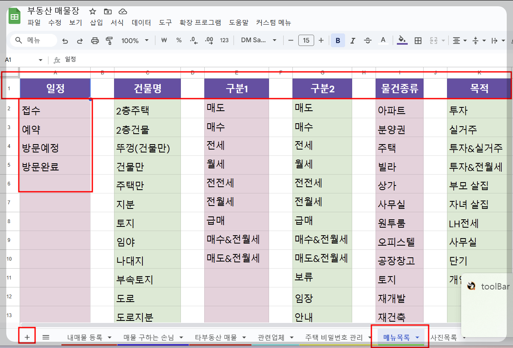Open the fill color picker
The height and width of the screenshot is (348, 513).
coord(402,41)
